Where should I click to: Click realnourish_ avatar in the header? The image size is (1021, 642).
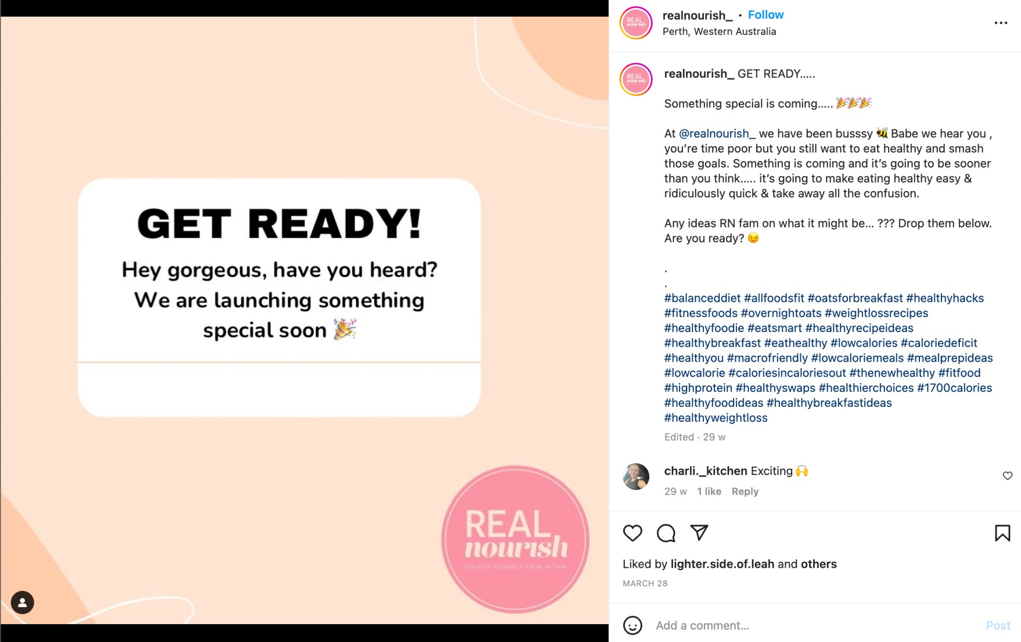[x=636, y=23]
